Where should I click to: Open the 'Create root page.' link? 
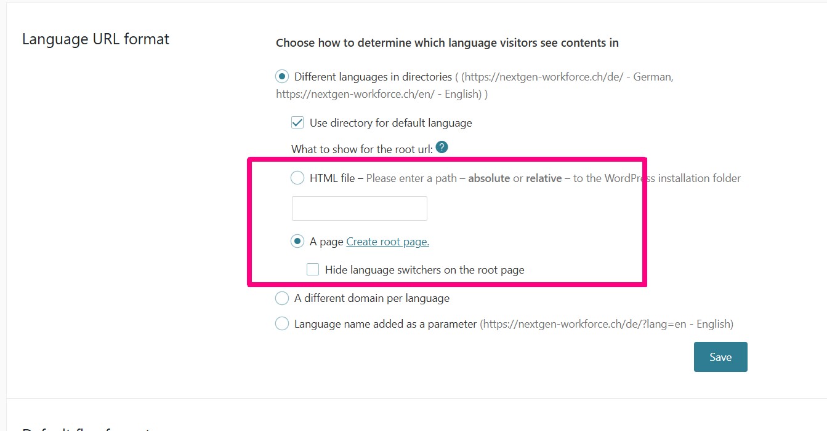pos(387,242)
